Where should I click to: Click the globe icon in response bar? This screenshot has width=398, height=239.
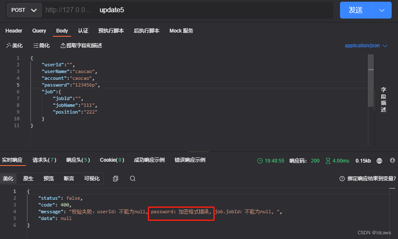coord(379,161)
